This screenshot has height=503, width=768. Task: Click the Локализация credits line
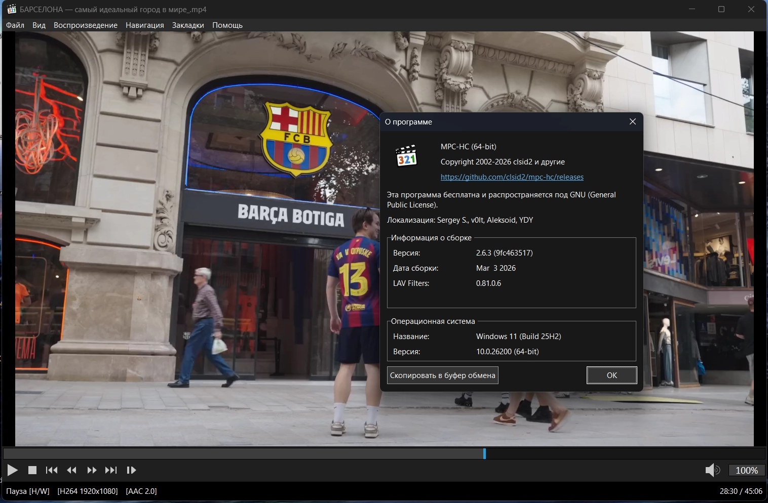(x=460, y=220)
